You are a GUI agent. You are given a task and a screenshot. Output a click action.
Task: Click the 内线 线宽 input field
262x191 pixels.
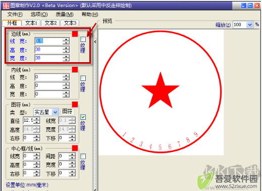(x=49, y=77)
